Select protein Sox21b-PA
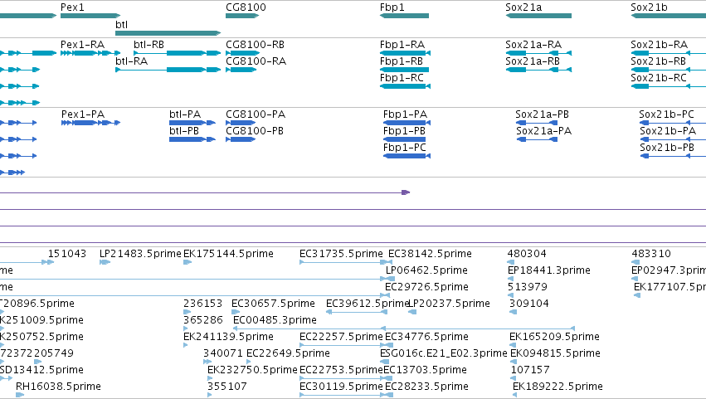 click(668, 130)
